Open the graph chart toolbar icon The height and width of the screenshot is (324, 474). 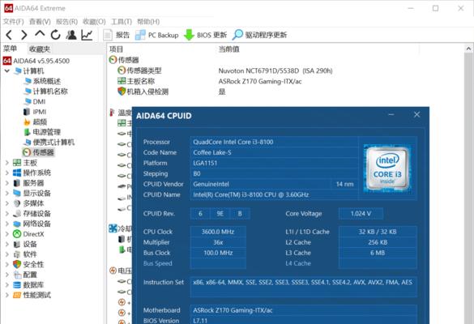[x=87, y=35]
